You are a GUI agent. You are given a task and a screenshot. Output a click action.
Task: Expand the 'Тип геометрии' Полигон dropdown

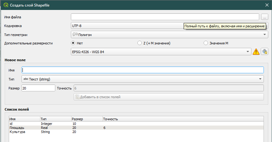[169, 34]
